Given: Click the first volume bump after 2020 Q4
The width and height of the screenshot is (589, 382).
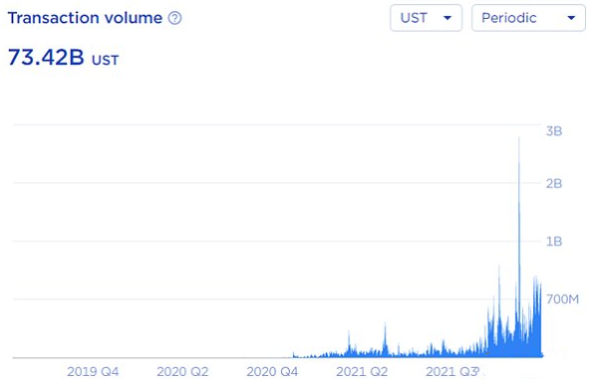Looking at the screenshot, I should point(294,354).
